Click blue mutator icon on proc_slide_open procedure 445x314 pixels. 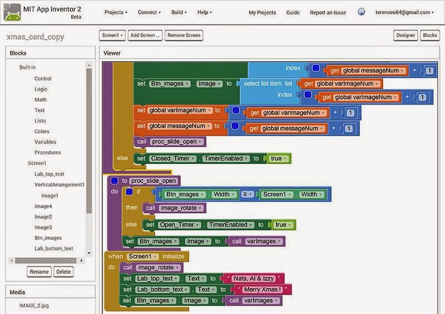pyautogui.click(x=114, y=181)
